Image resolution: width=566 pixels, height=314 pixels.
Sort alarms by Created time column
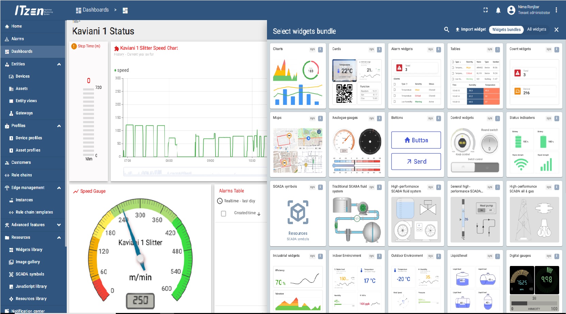click(245, 213)
